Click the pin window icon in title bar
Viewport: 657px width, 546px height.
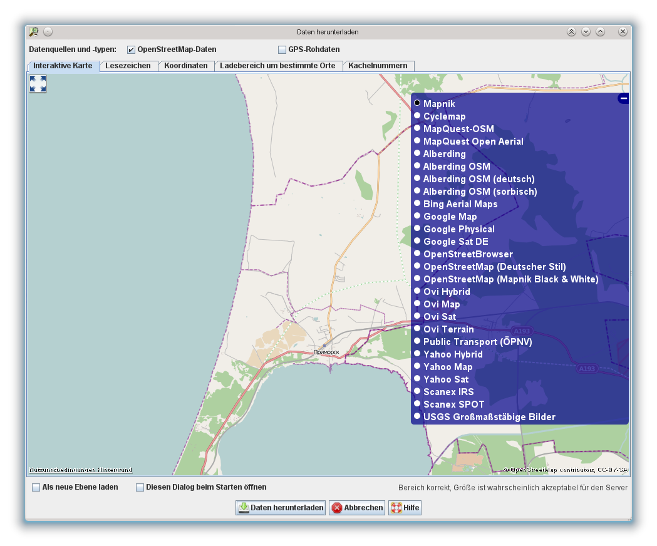click(48, 32)
